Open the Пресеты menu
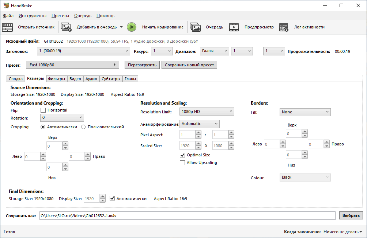 pos(60,16)
